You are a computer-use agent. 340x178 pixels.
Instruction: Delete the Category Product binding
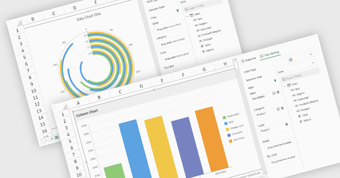(282, 108)
